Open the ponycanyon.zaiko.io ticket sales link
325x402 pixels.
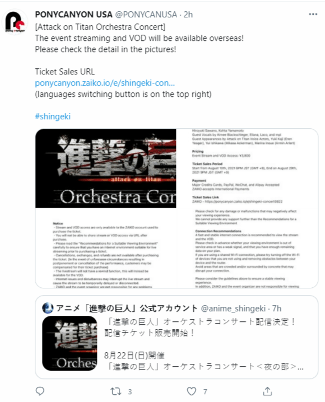[105, 83]
